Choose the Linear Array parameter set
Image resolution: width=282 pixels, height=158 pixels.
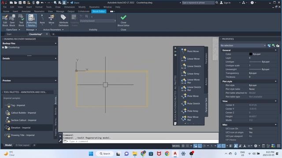pyautogui.click(x=190, y=74)
